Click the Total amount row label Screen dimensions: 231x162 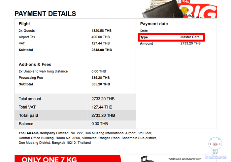(x=30, y=99)
